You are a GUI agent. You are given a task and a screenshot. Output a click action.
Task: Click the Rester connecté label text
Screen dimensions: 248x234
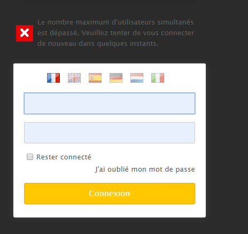click(x=64, y=157)
